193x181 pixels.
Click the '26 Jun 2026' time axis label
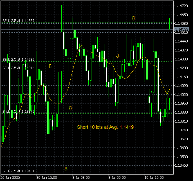(10, 178)
